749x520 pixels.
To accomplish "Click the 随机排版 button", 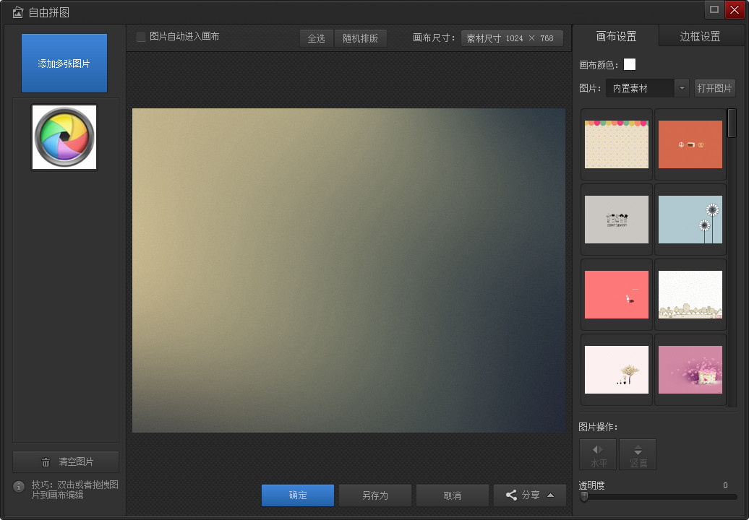I will pos(360,38).
